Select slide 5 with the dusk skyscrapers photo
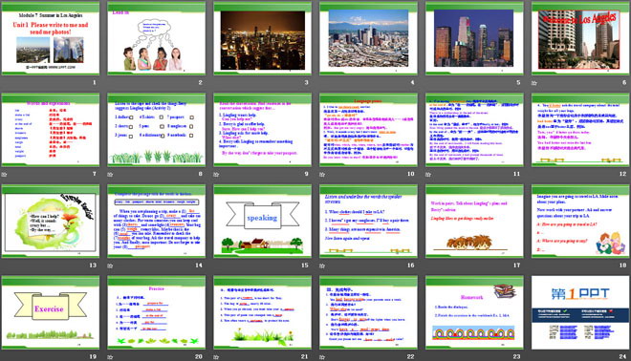The image size is (631, 361). pyautogui.click(x=474, y=38)
